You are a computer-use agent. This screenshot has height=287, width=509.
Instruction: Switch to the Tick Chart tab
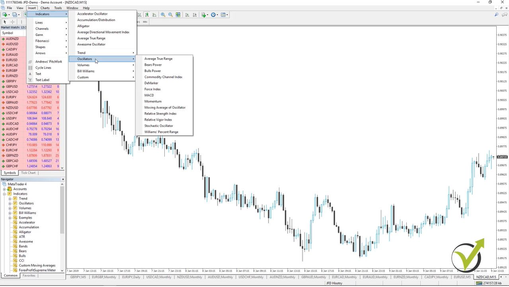click(x=28, y=173)
